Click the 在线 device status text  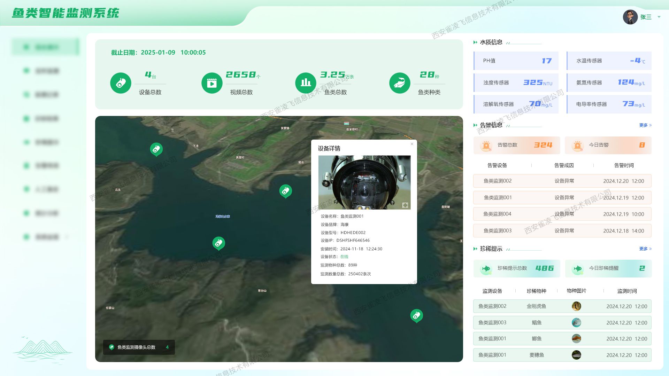[x=345, y=256]
